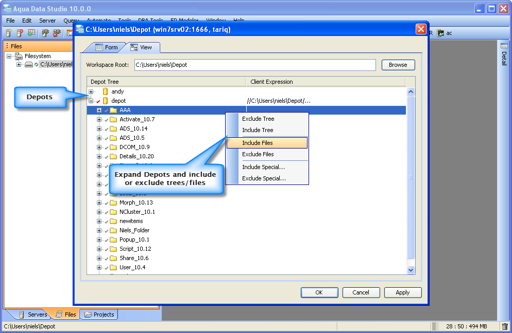
Task: Choose Include Special... from context menu
Action: pos(267,167)
